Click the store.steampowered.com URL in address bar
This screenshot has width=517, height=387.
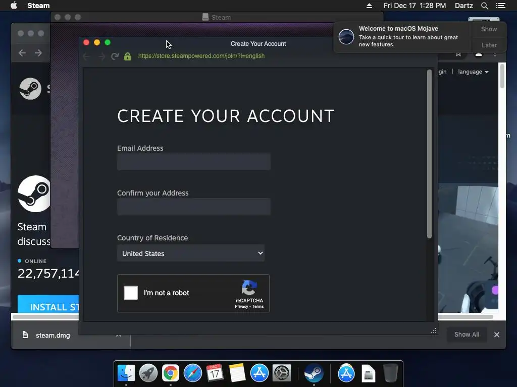click(x=201, y=56)
